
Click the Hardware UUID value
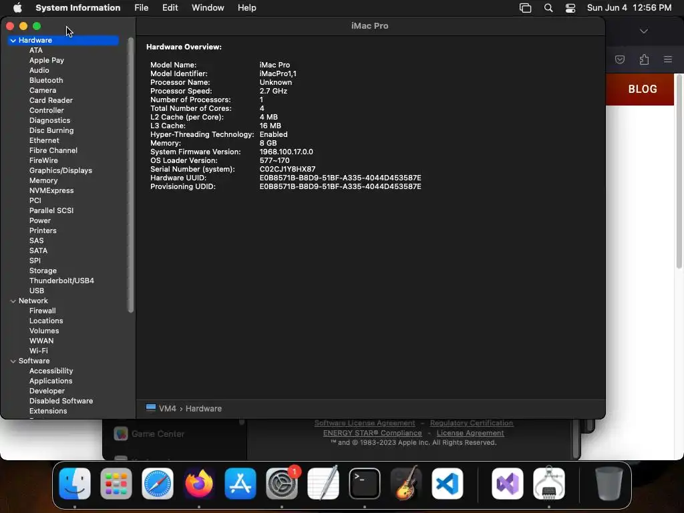coord(340,178)
